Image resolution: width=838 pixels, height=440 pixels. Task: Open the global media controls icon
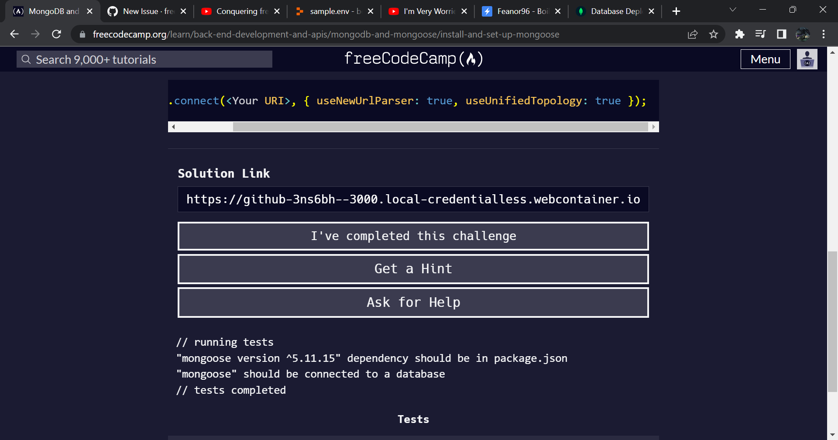click(x=761, y=34)
